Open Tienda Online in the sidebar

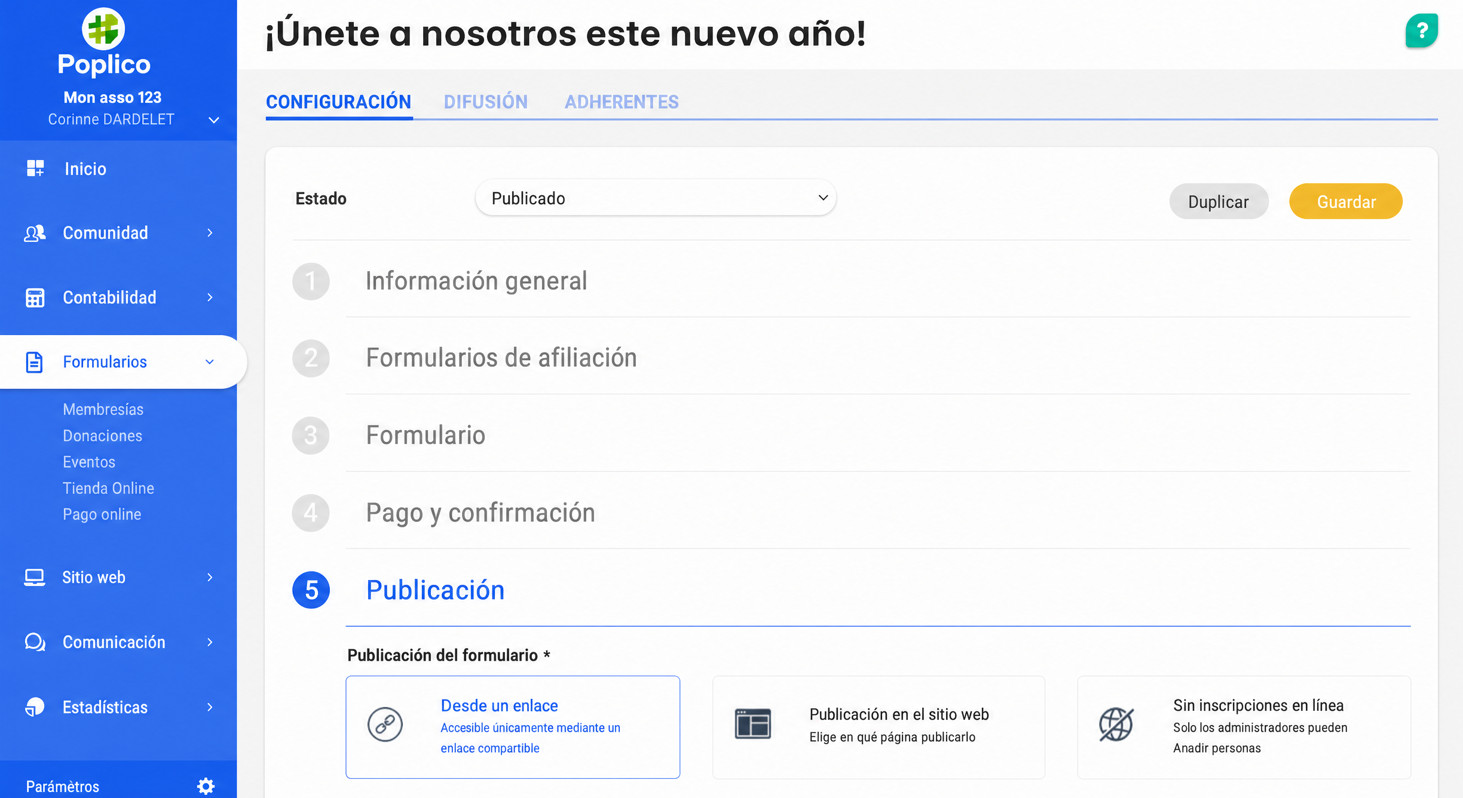(108, 488)
